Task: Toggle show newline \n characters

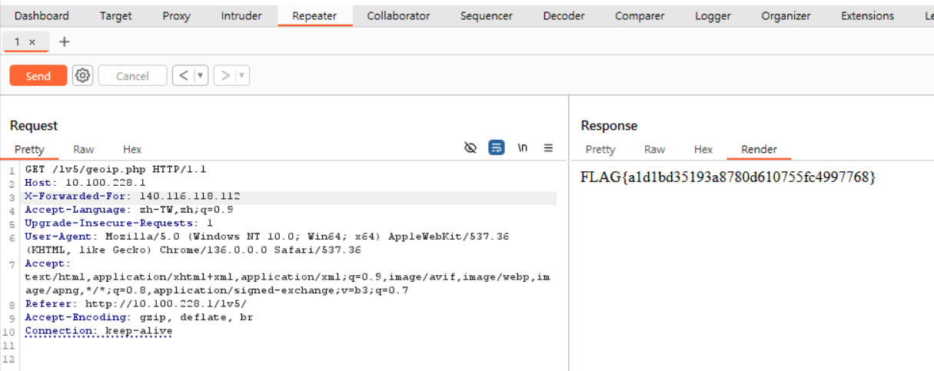Action: [x=523, y=147]
